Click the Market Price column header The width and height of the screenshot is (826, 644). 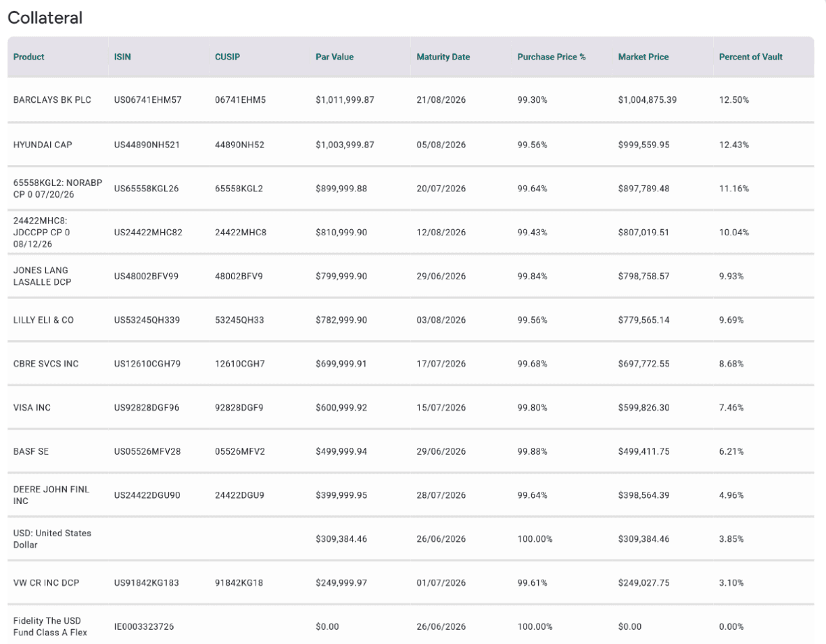click(643, 57)
